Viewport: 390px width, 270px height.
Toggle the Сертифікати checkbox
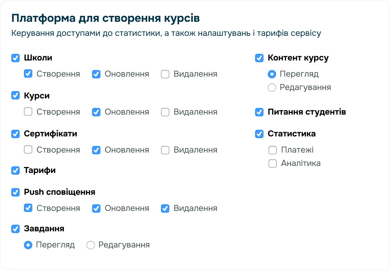coord(15,134)
